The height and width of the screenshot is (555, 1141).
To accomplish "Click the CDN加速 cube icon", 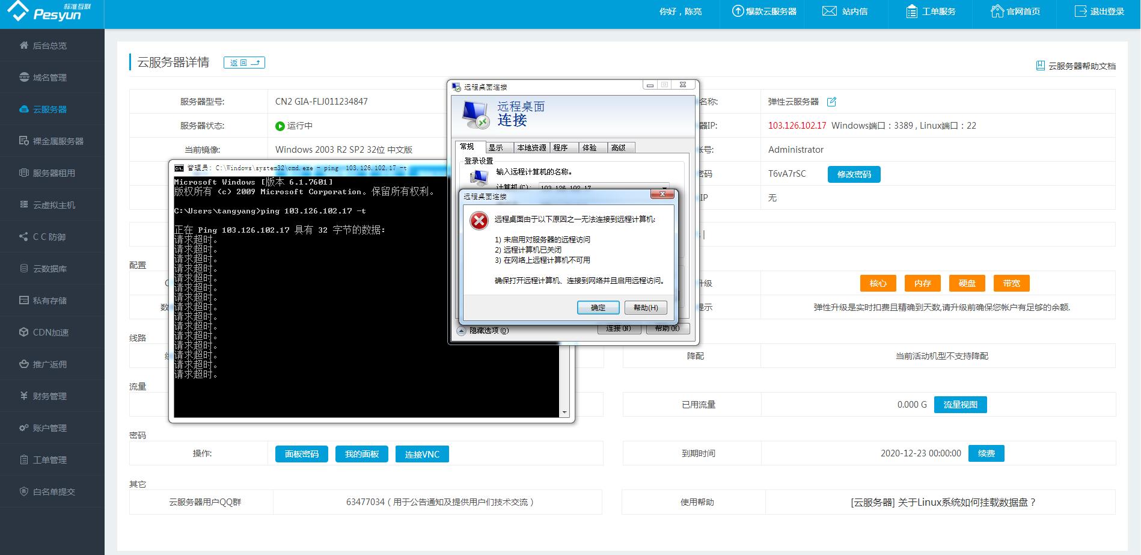I will (24, 333).
